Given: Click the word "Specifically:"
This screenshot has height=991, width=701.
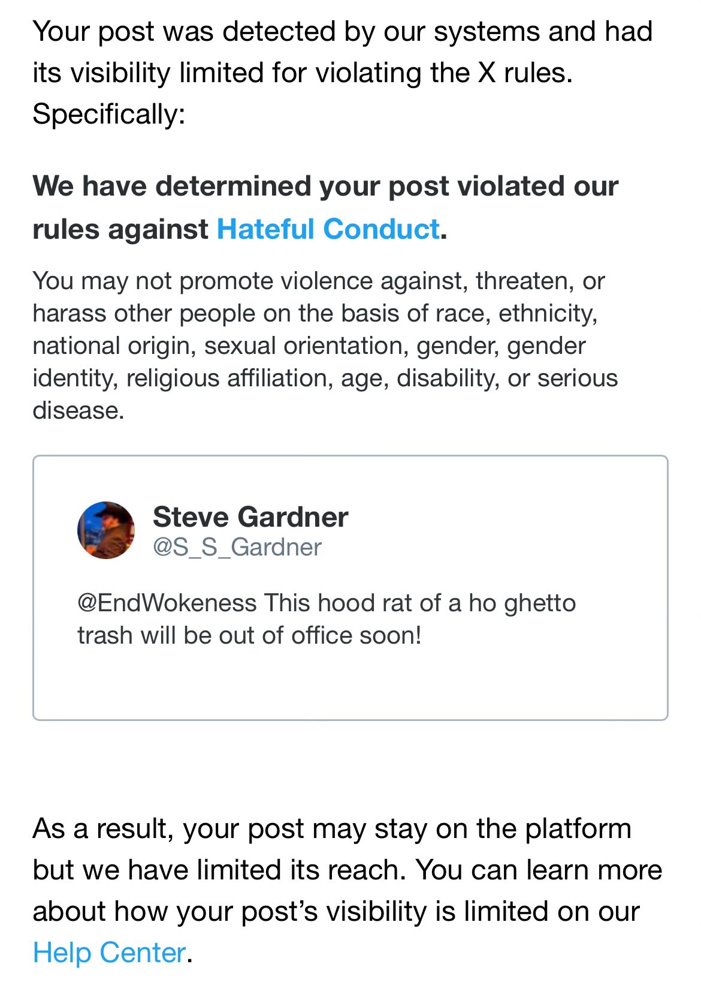Looking at the screenshot, I should (109, 114).
